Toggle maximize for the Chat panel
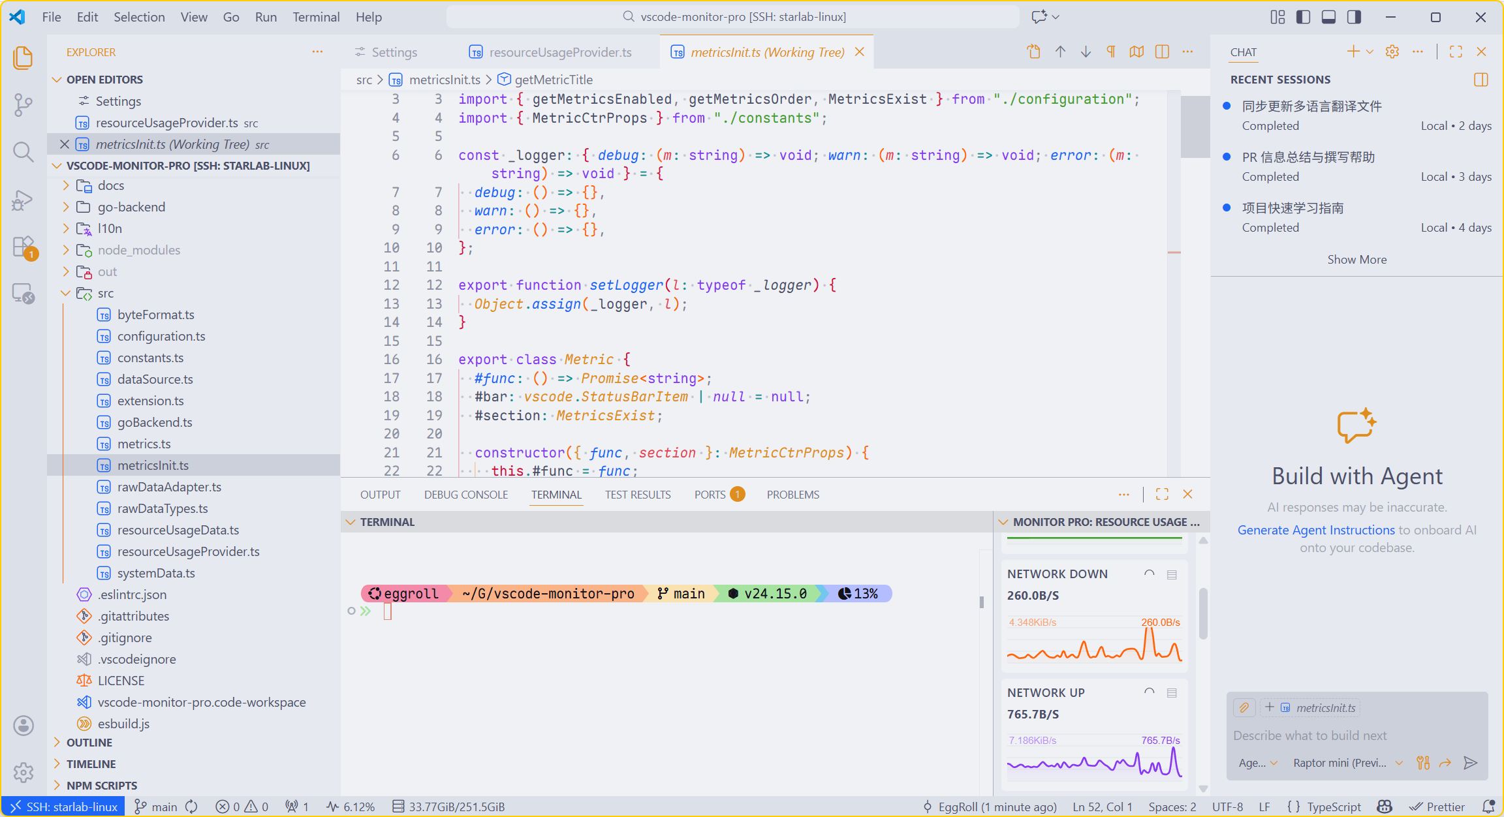Image resolution: width=1504 pixels, height=817 pixels. tap(1456, 52)
